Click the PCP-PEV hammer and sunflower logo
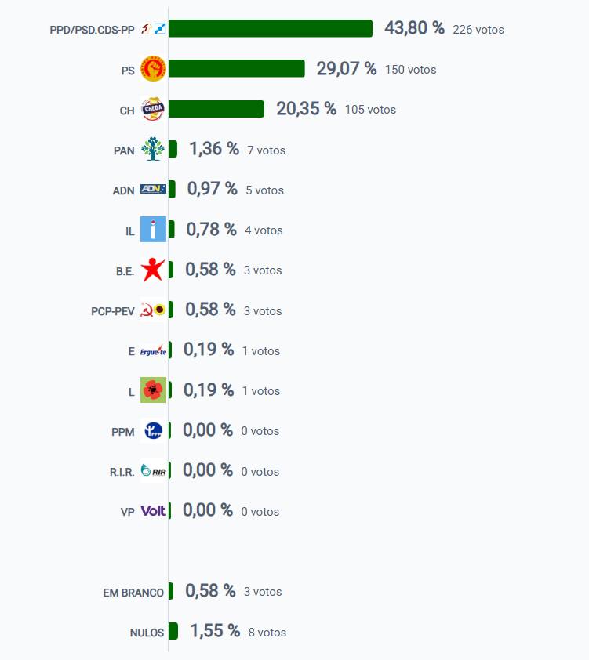 (153, 310)
